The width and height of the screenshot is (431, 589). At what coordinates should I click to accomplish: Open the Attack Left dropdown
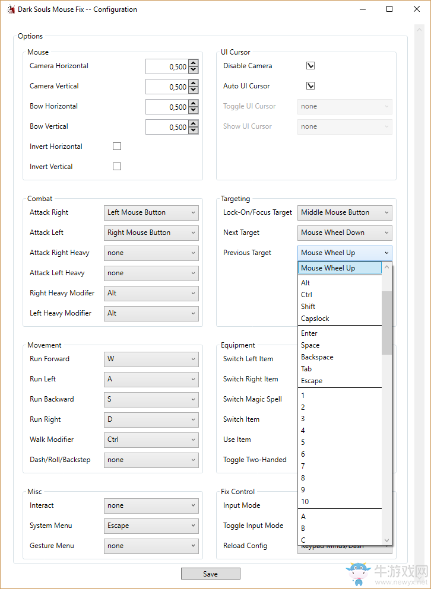[151, 233]
